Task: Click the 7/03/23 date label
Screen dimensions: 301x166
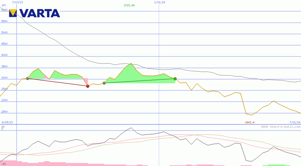Action: pyautogui.click(x=17, y=2)
